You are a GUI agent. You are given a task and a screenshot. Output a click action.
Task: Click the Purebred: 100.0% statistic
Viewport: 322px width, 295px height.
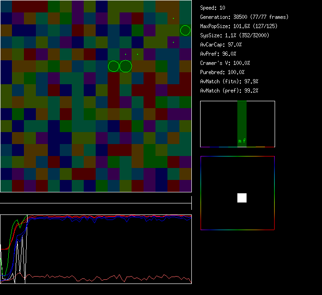coord(222,72)
